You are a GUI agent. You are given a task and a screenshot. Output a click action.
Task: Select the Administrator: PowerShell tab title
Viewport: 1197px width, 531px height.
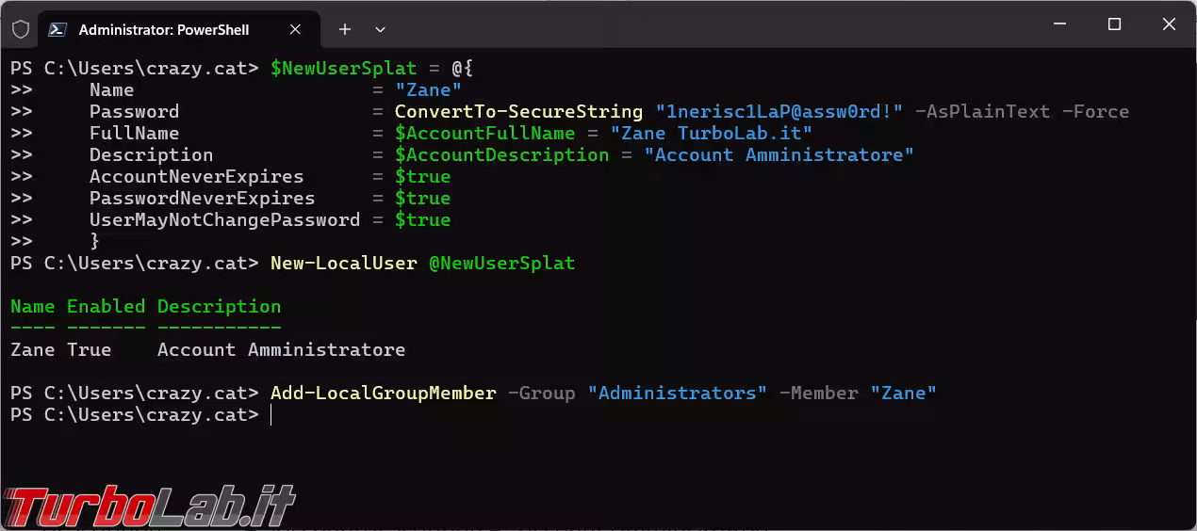164,29
